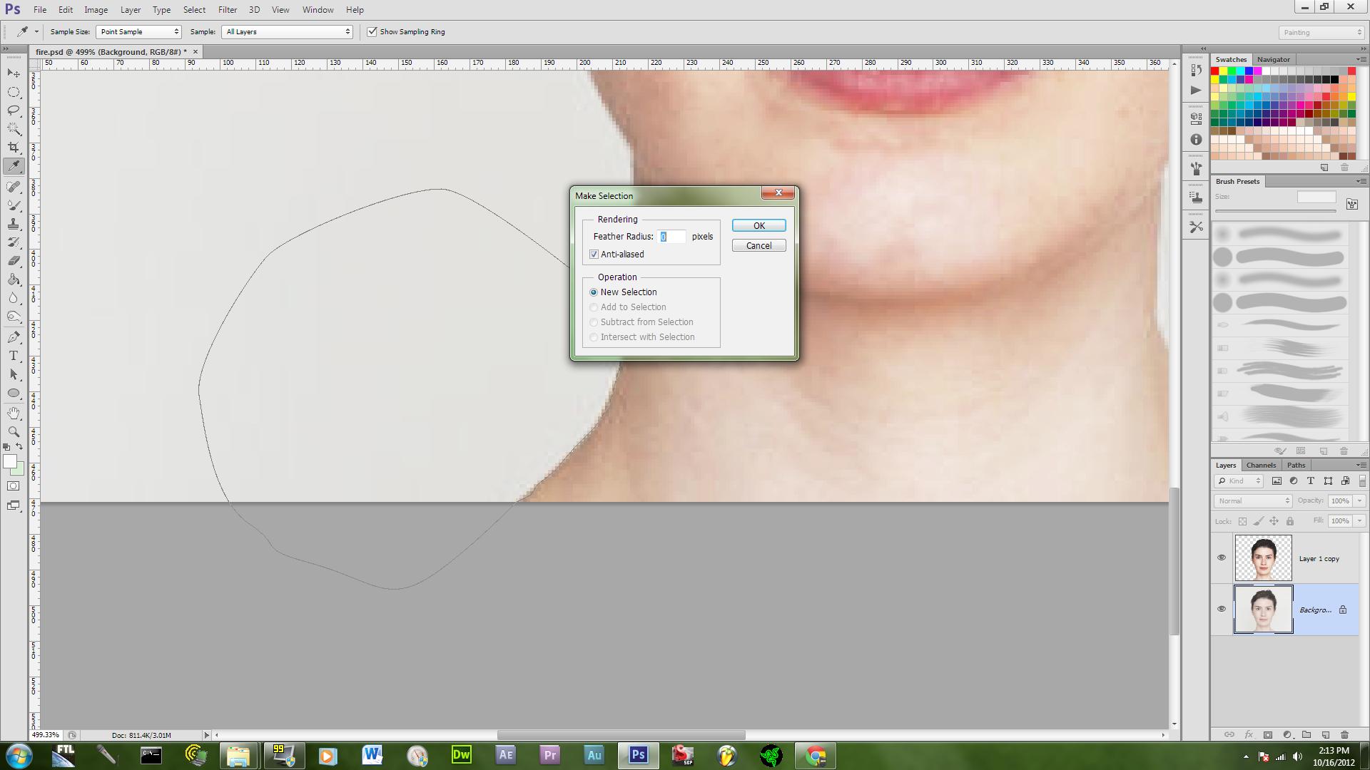
Task: Click Cancel in Make Selection dialog
Action: tap(758, 245)
